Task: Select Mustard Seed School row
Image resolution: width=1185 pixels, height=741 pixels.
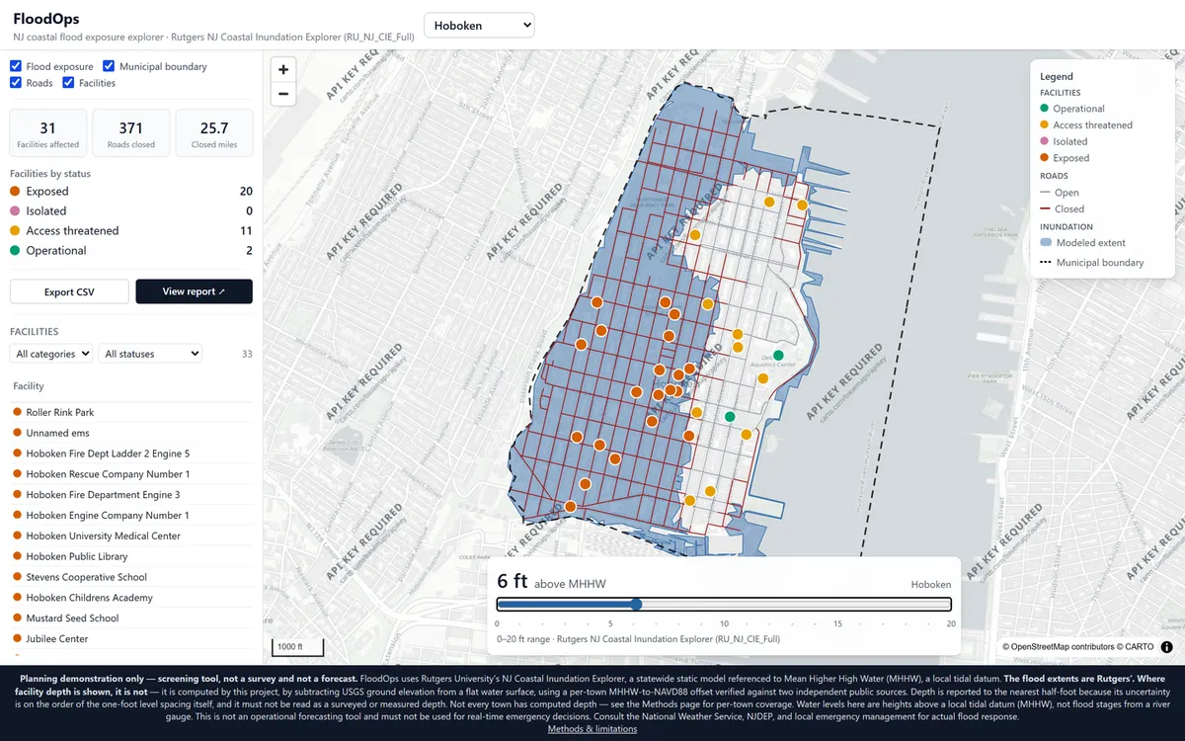Action: point(131,617)
